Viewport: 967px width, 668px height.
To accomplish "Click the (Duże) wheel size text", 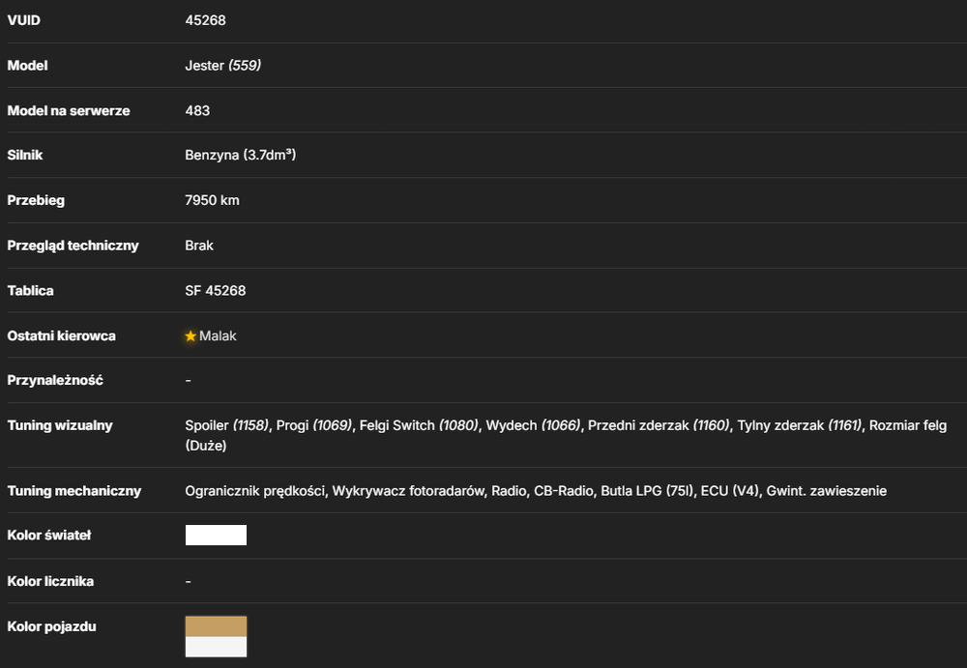I will click(206, 446).
